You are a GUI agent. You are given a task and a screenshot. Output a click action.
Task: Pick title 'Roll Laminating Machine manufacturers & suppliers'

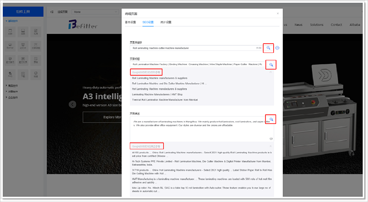pyautogui.click(x=160, y=78)
